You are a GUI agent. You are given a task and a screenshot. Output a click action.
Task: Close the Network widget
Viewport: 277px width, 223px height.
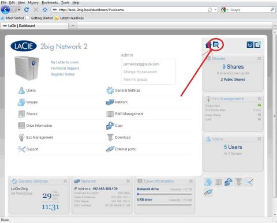[x=128, y=181]
